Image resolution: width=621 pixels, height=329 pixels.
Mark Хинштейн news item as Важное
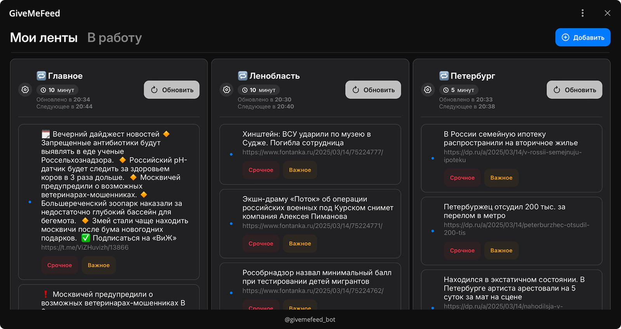(x=300, y=170)
